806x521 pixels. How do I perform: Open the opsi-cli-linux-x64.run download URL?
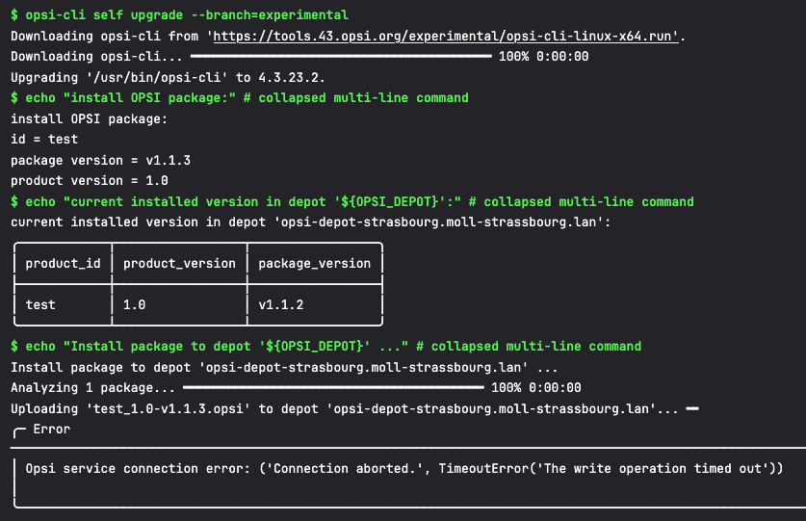(446, 36)
